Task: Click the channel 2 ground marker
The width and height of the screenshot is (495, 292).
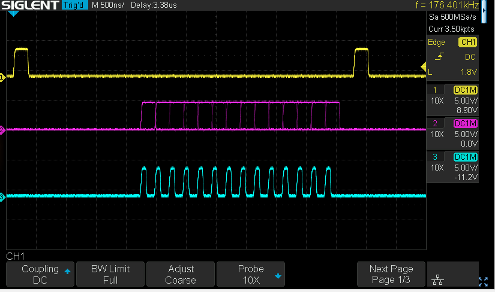Action: click(2, 130)
